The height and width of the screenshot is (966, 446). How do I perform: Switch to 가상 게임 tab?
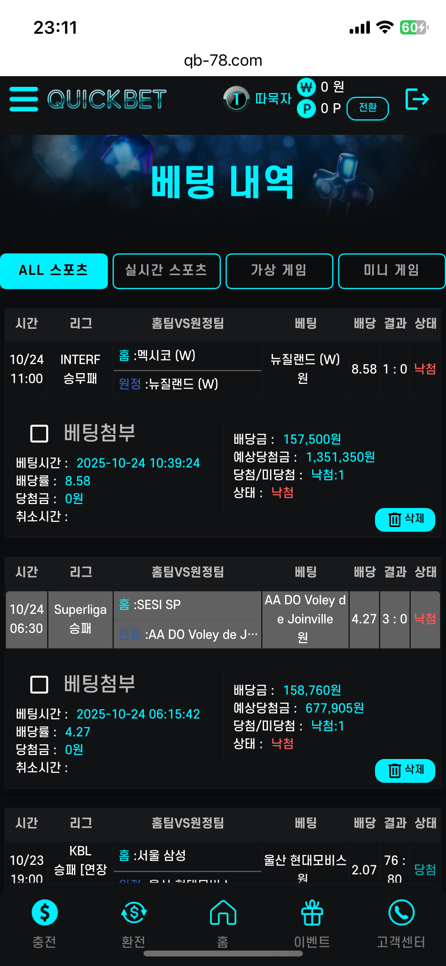[279, 271]
